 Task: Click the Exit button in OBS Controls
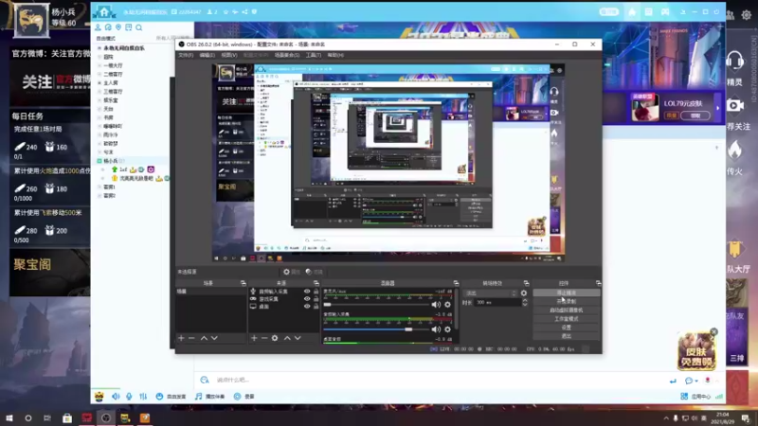(567, 336)
